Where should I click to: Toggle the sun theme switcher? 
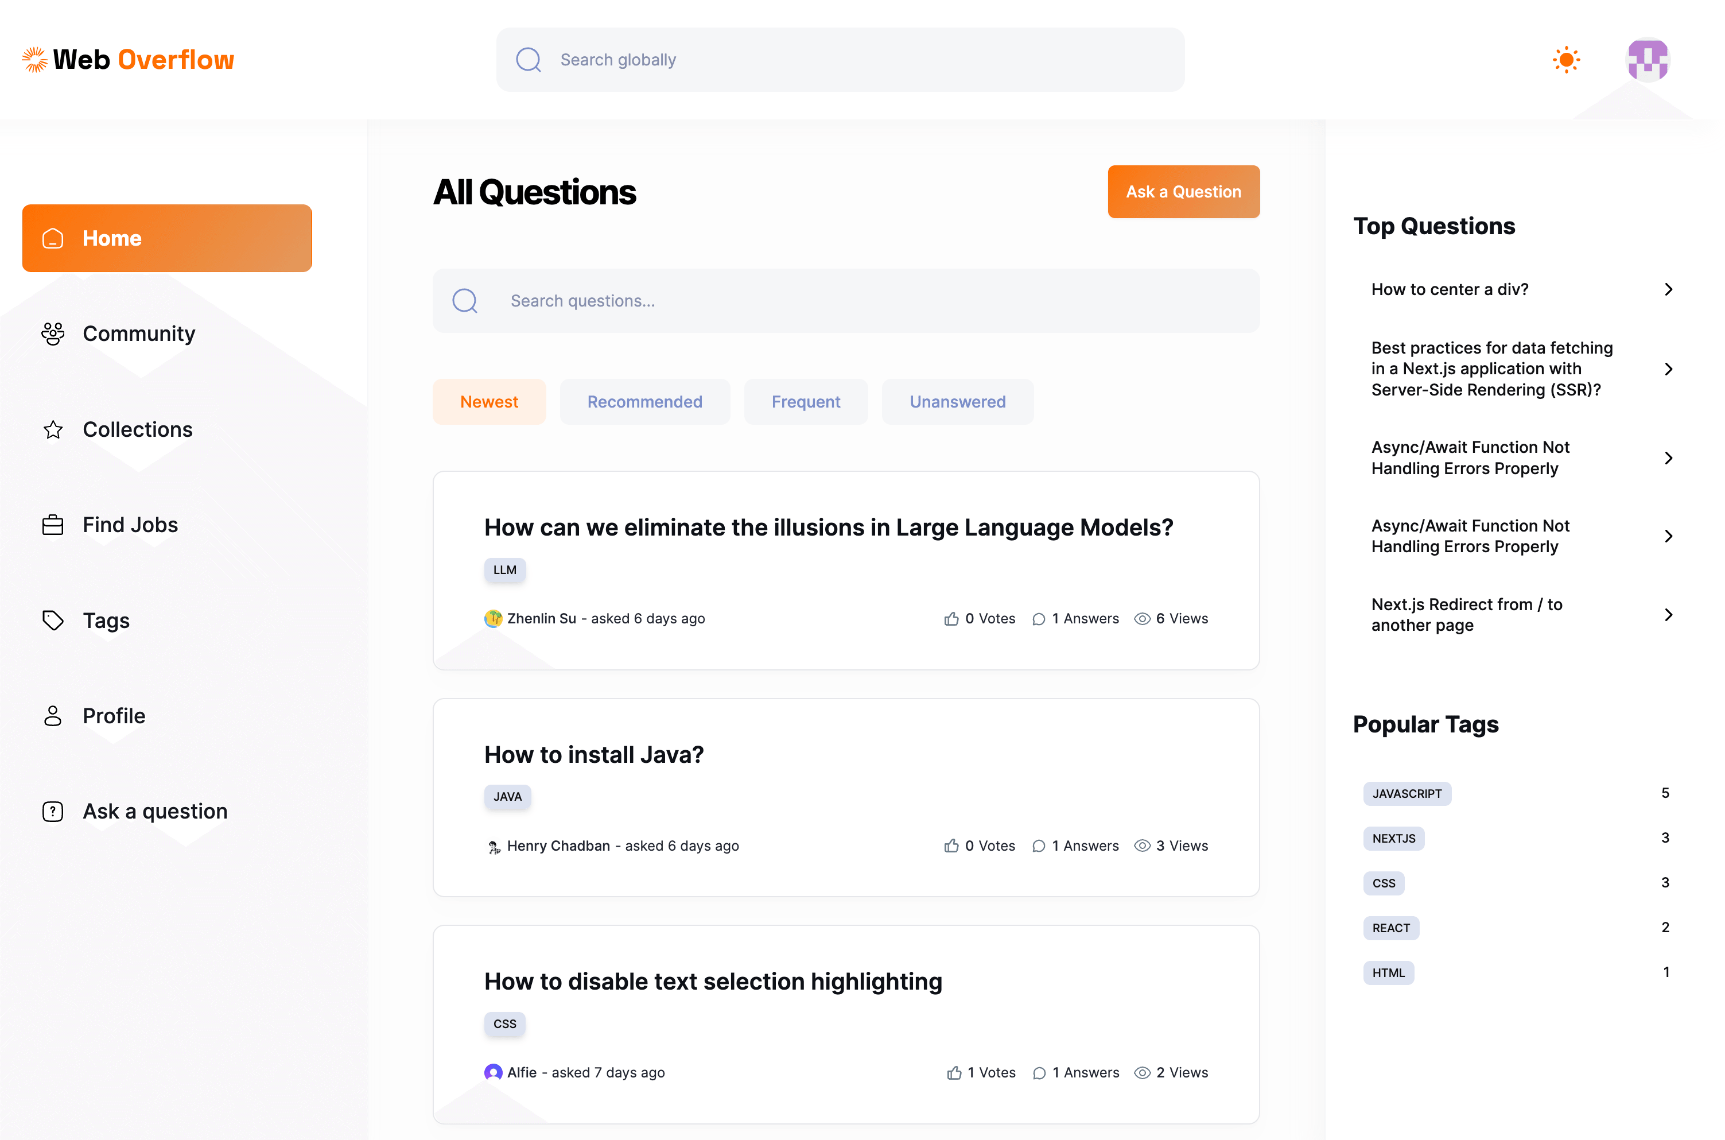(x=1566, y=60)
